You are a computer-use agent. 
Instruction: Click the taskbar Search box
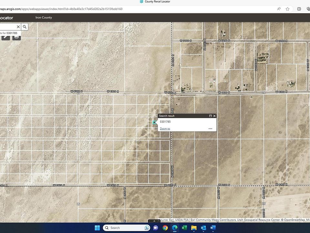(x=127, y=228)
